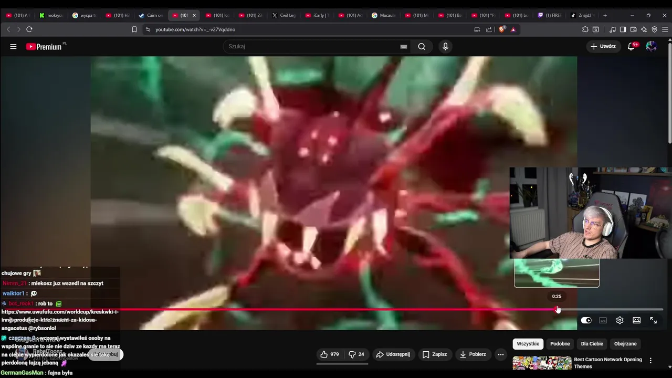The width and height of the screenshot is (672, 378).
Task: Open the on-screen keyboard in search box
Action: coord(404,46)
